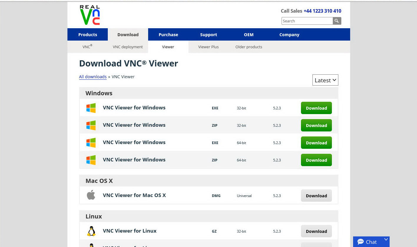Click 'Download VNC® Viewer' page title
The width and height of the screenshot is (417, 247).
(129, 63)
